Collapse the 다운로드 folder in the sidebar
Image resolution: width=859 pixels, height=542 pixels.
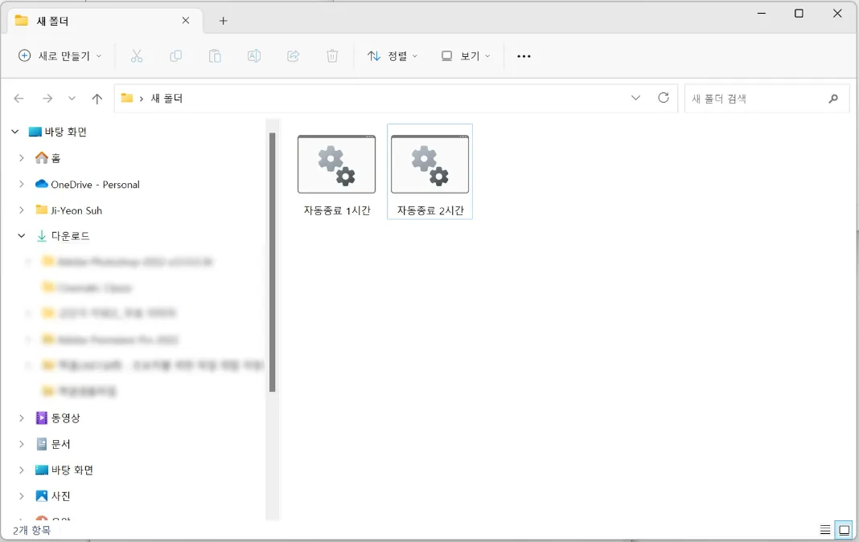point(21,235)
